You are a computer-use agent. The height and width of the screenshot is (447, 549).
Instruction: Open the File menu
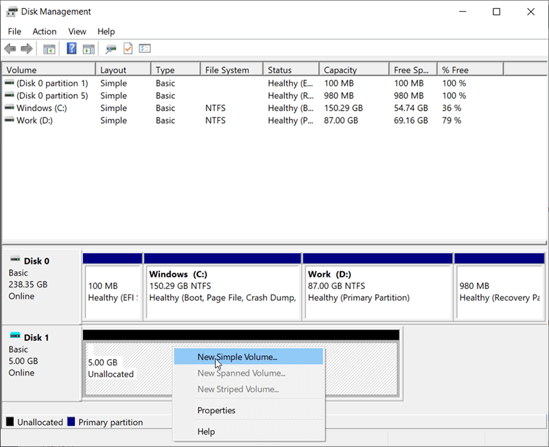14,32
